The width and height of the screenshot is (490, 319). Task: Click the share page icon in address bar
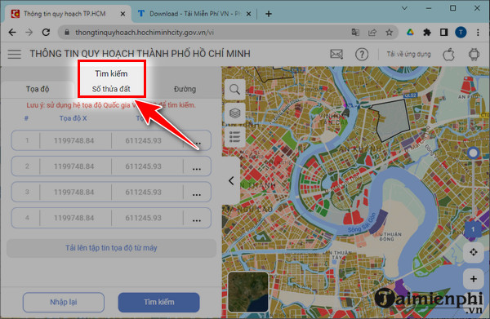(372, 32)
